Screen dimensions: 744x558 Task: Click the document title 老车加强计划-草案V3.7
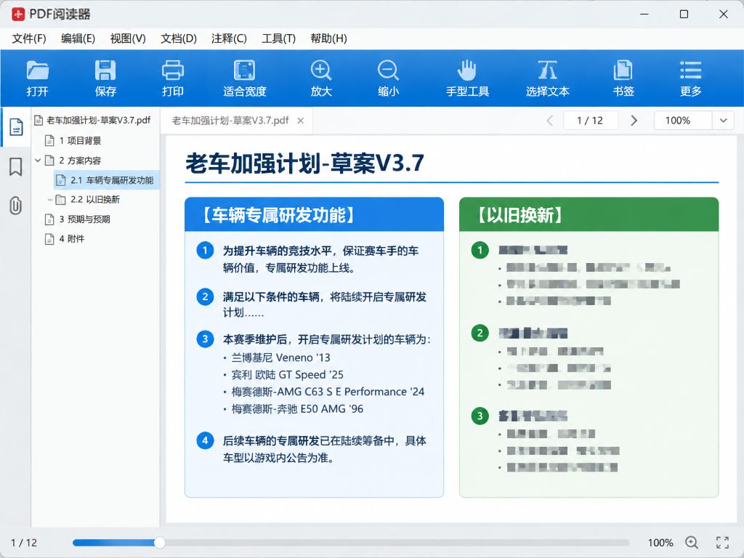[304, 163]
